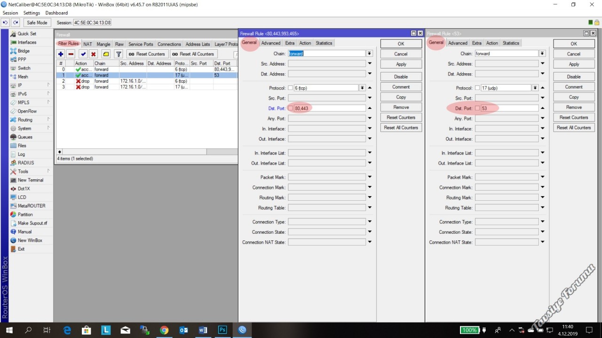Expand In. Interface field in rule 80,443,993,465
Viewport: 602px width, 338px height.
(370, 129)
